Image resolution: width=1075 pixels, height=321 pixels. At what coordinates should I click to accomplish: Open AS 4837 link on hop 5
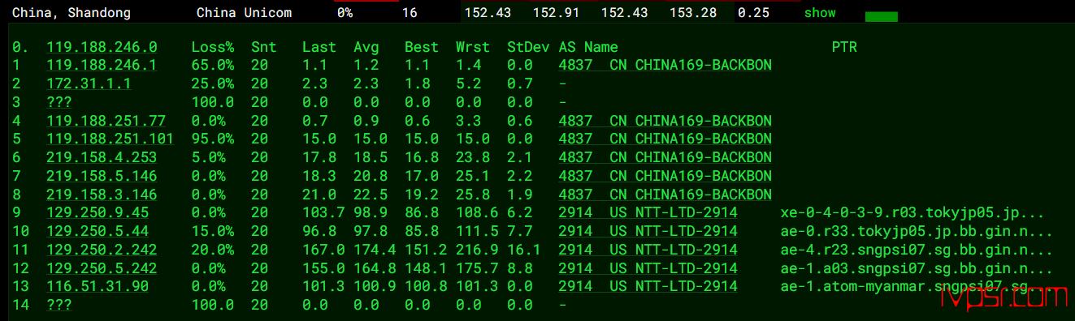(665, 139)
